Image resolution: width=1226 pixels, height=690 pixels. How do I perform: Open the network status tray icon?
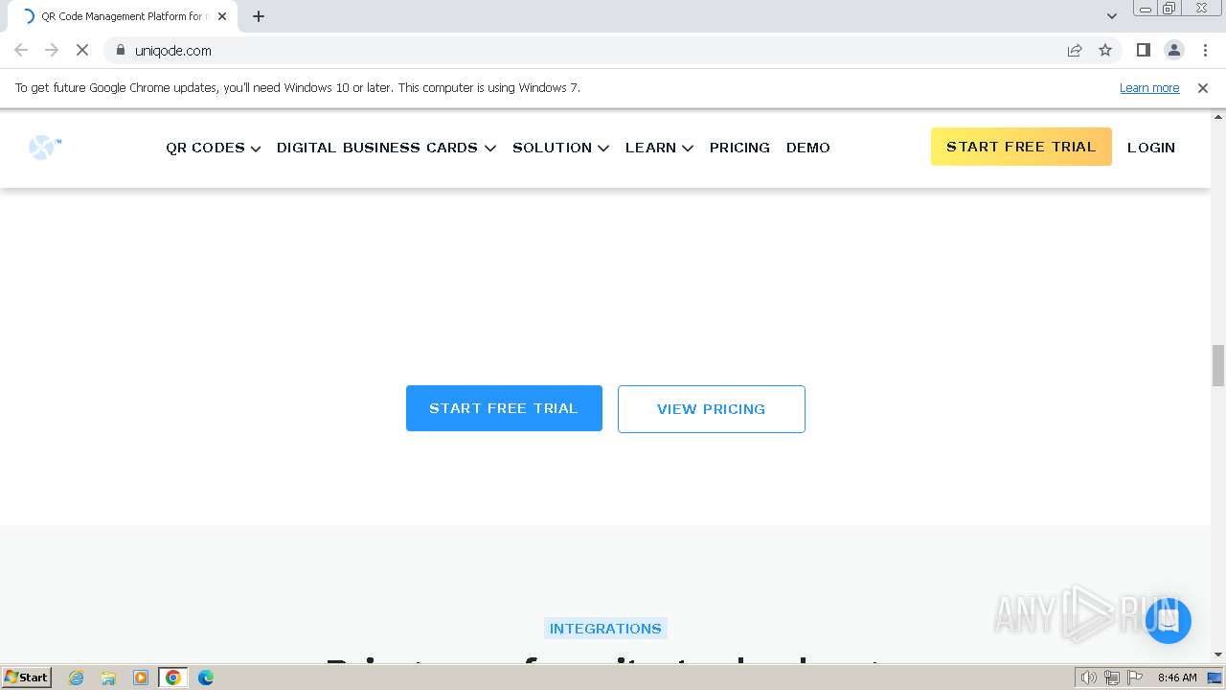1112,678
